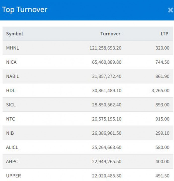Close the Top Turnover panel
This screenshot has height=181, width=174.
[170, 10]
